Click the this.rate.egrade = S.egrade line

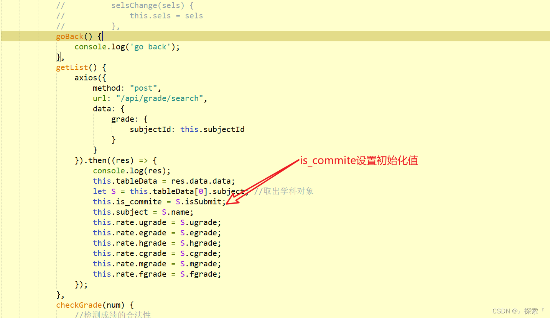[157, 233]
